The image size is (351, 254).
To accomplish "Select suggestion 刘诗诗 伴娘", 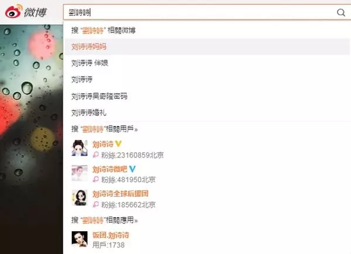I will pos(207,63).
